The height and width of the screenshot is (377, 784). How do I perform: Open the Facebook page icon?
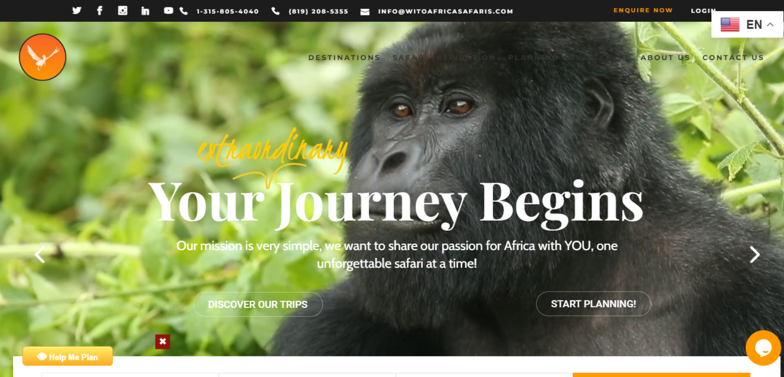coord(100,11)
